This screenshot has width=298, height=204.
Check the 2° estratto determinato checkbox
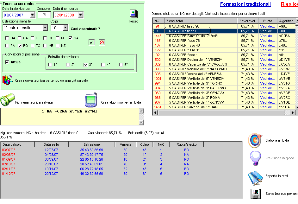pyautogui.click(x=68, y=65)
